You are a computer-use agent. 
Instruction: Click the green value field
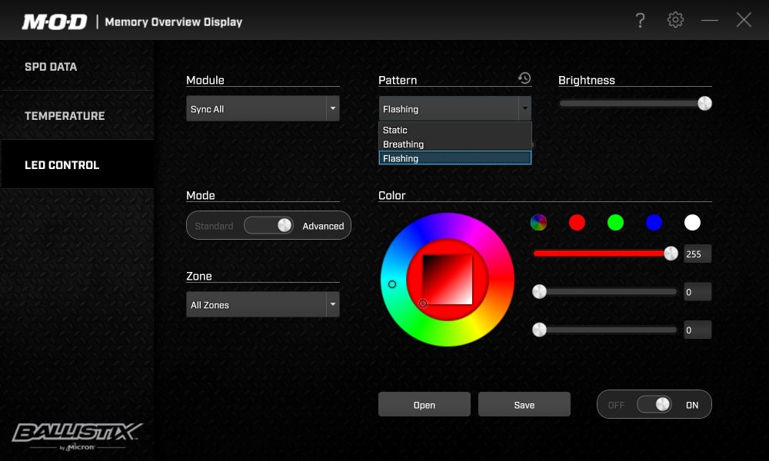pos(697,292)
